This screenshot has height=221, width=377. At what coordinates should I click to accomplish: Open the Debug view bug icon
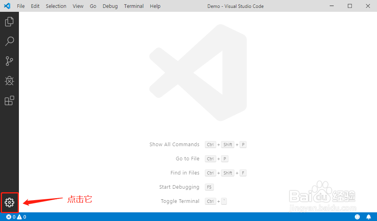pos(9,81)
